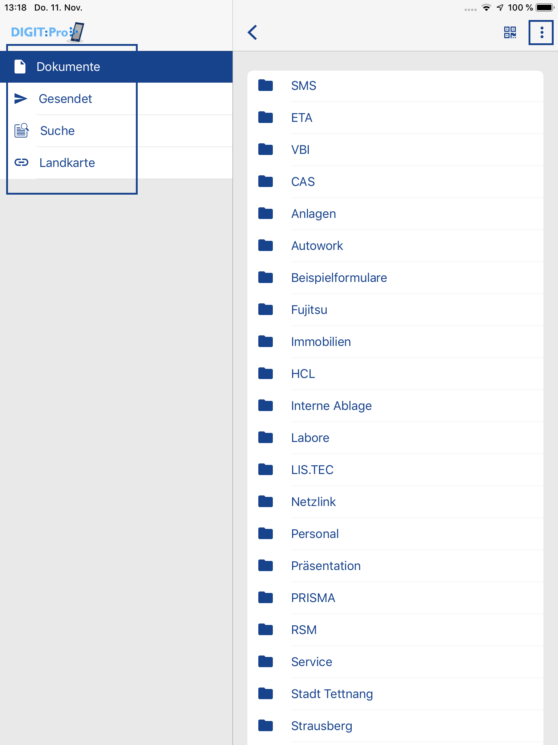This screenshot has width=558, height=745.
Task: Switch to the Suche section
Action: [x=57, y=131]
